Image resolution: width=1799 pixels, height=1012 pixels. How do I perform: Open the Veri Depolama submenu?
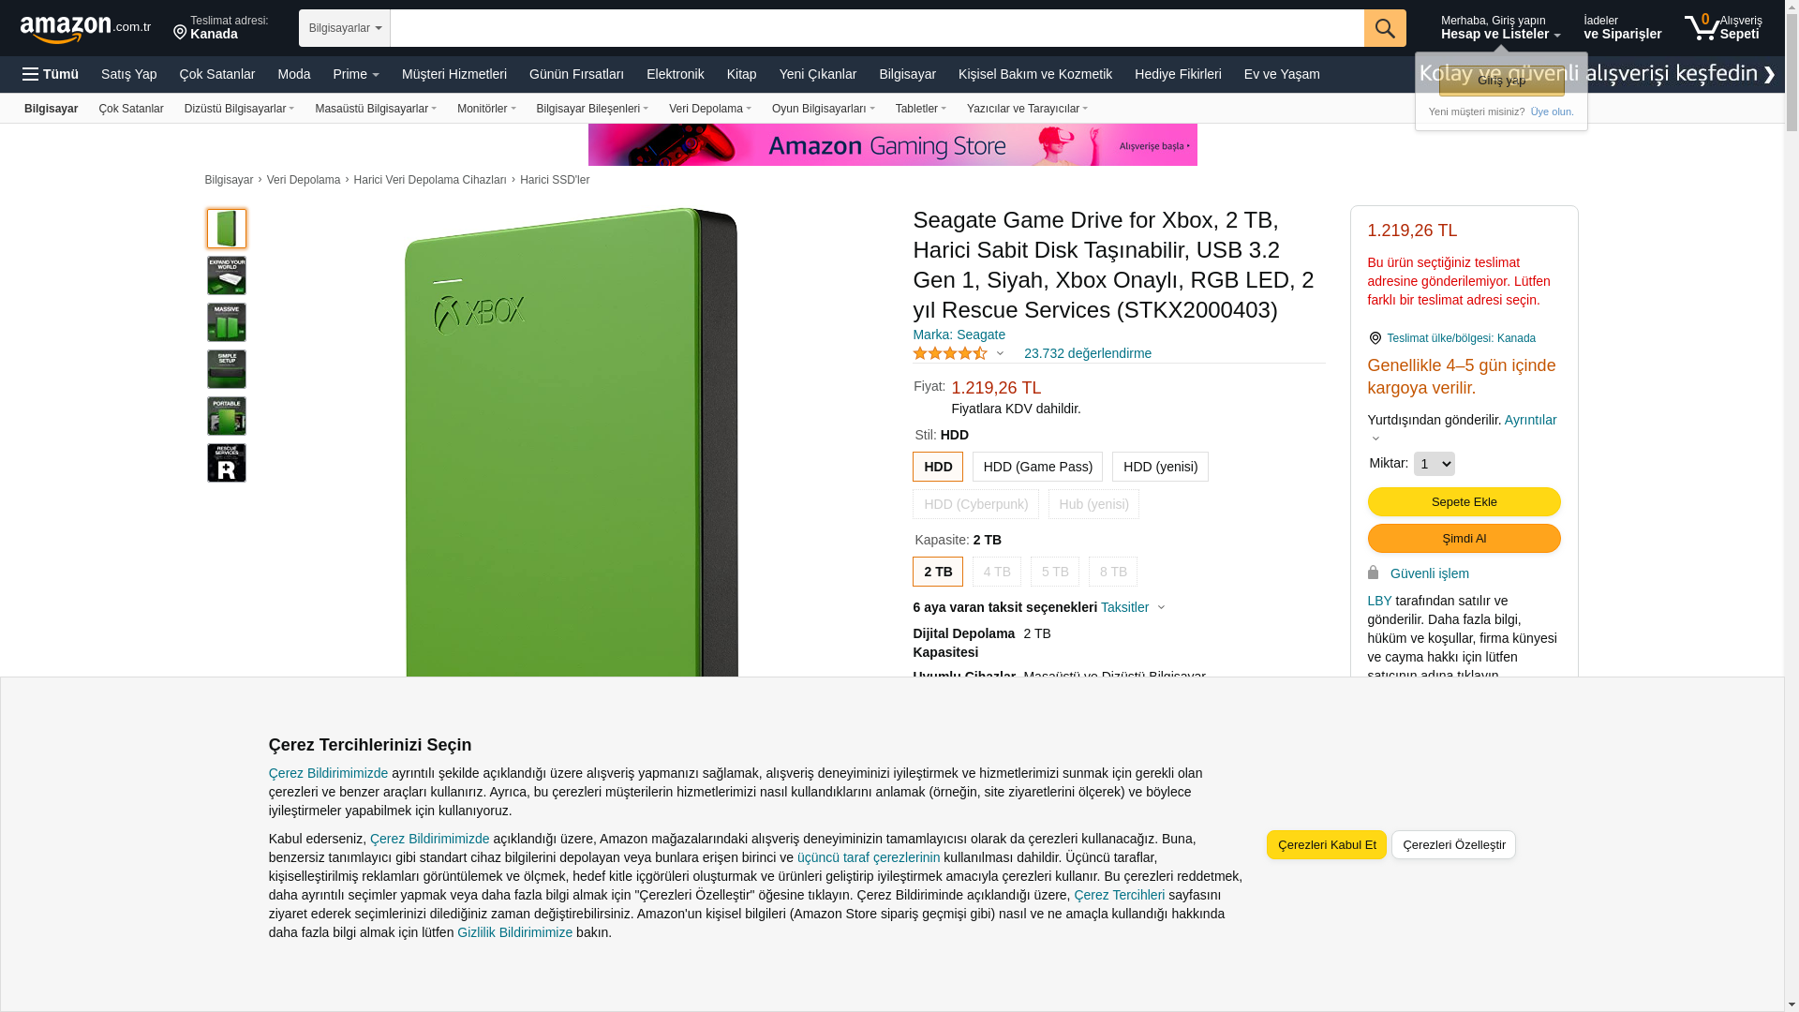click(x=710, y=109)
